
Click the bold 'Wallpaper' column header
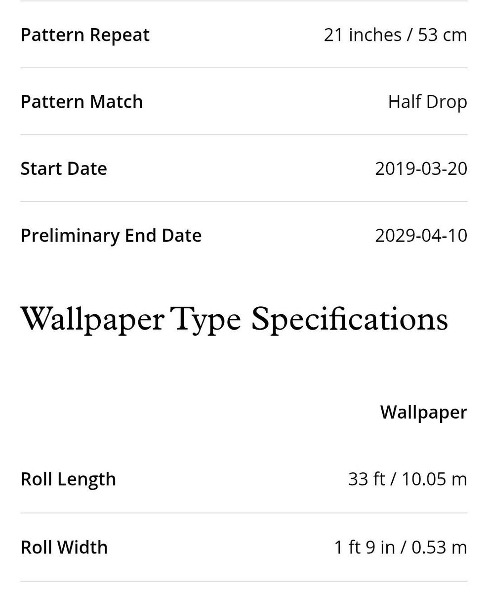[423, 412]
